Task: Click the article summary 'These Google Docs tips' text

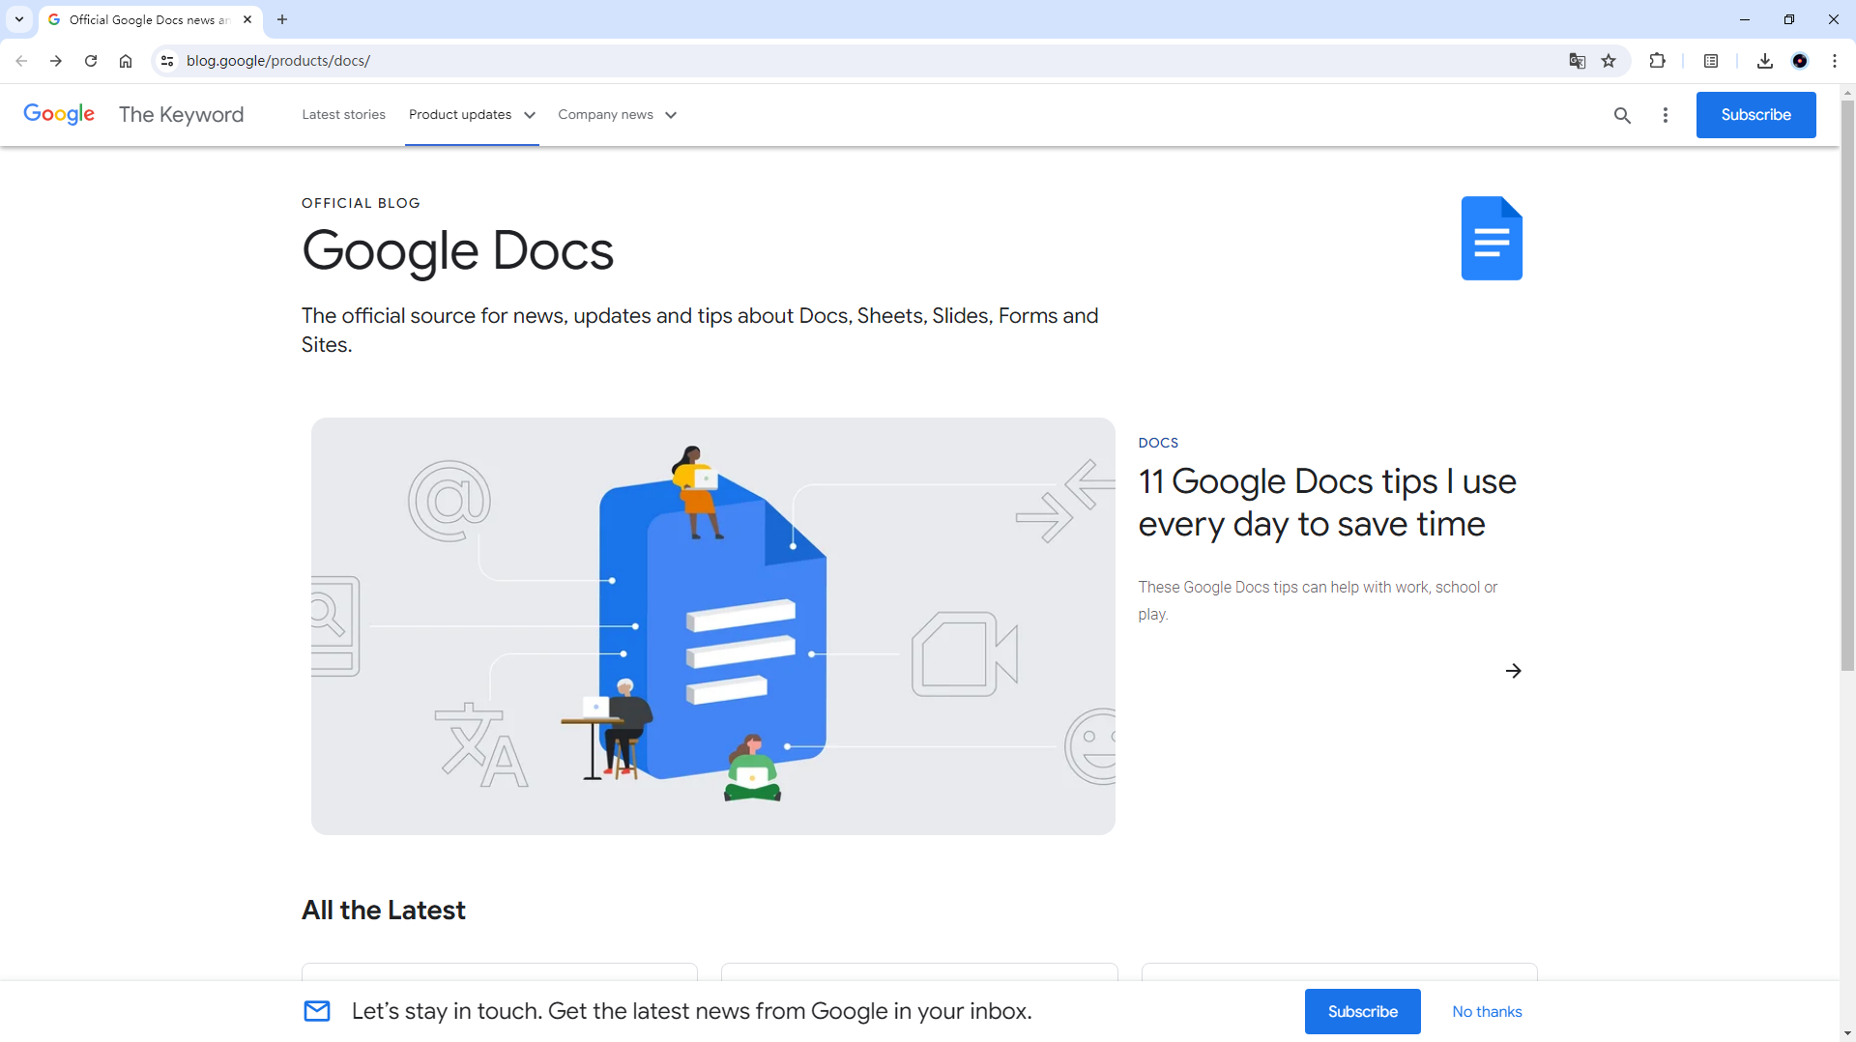Action: click(x=1318, y=600)
